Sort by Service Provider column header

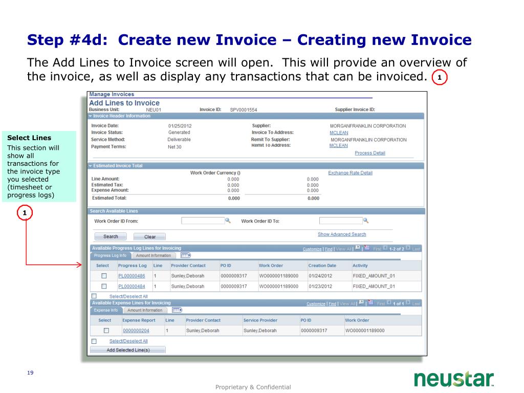[x=260, y=320]
